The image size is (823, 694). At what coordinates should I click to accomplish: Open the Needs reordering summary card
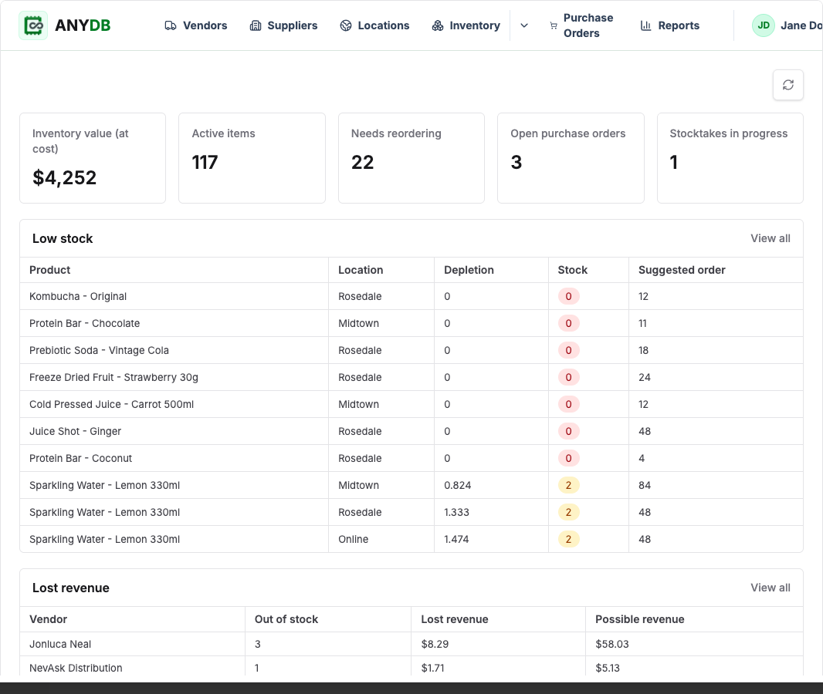click(x=411, y=158)
